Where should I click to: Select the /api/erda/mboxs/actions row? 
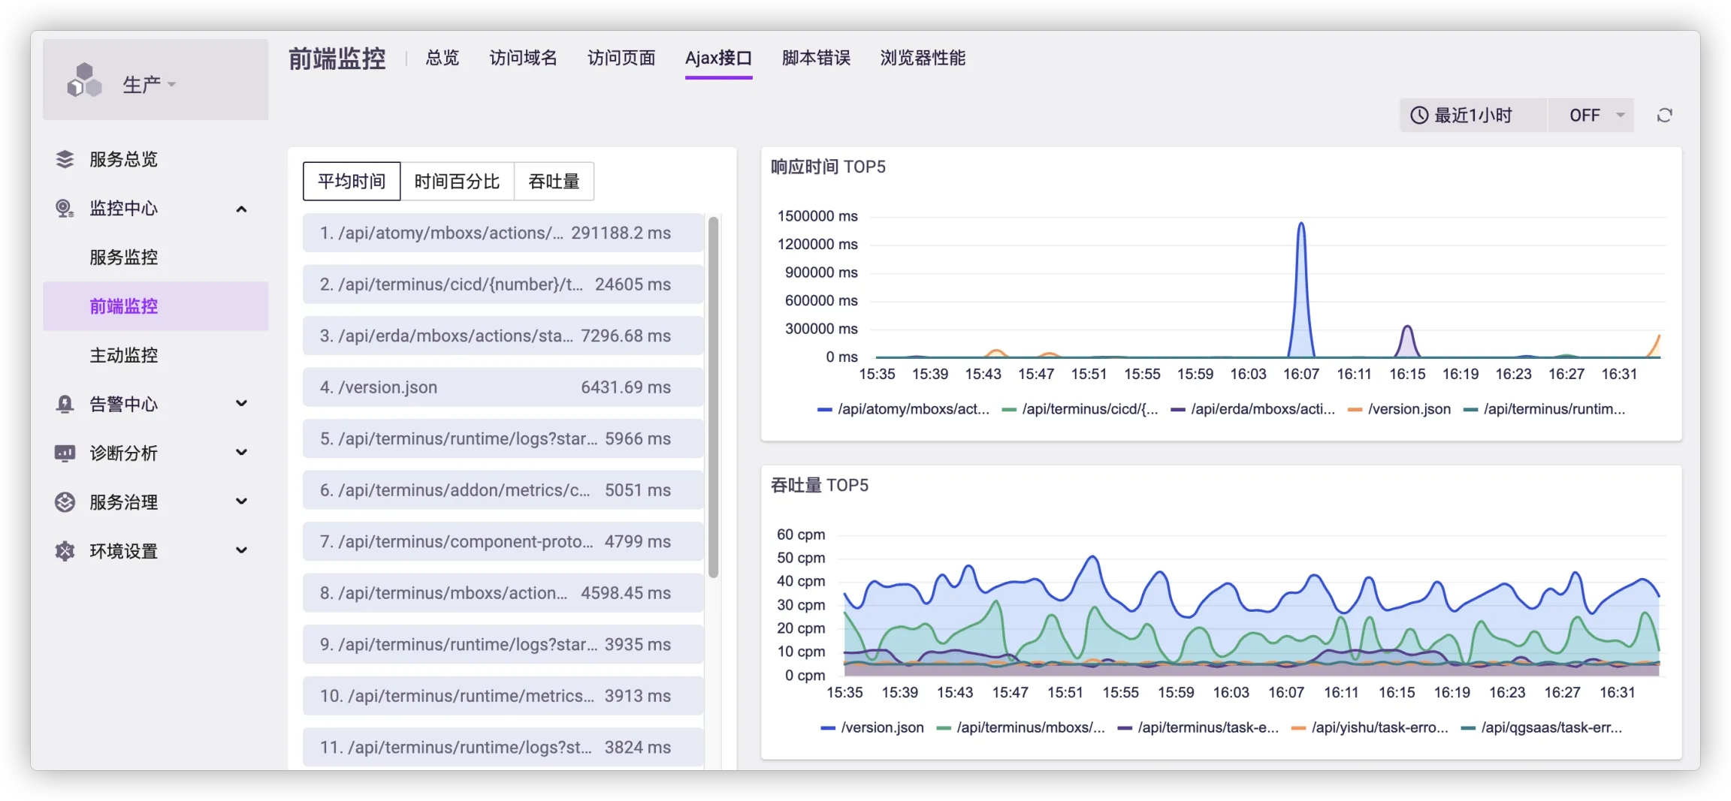[x=503, y=336]
